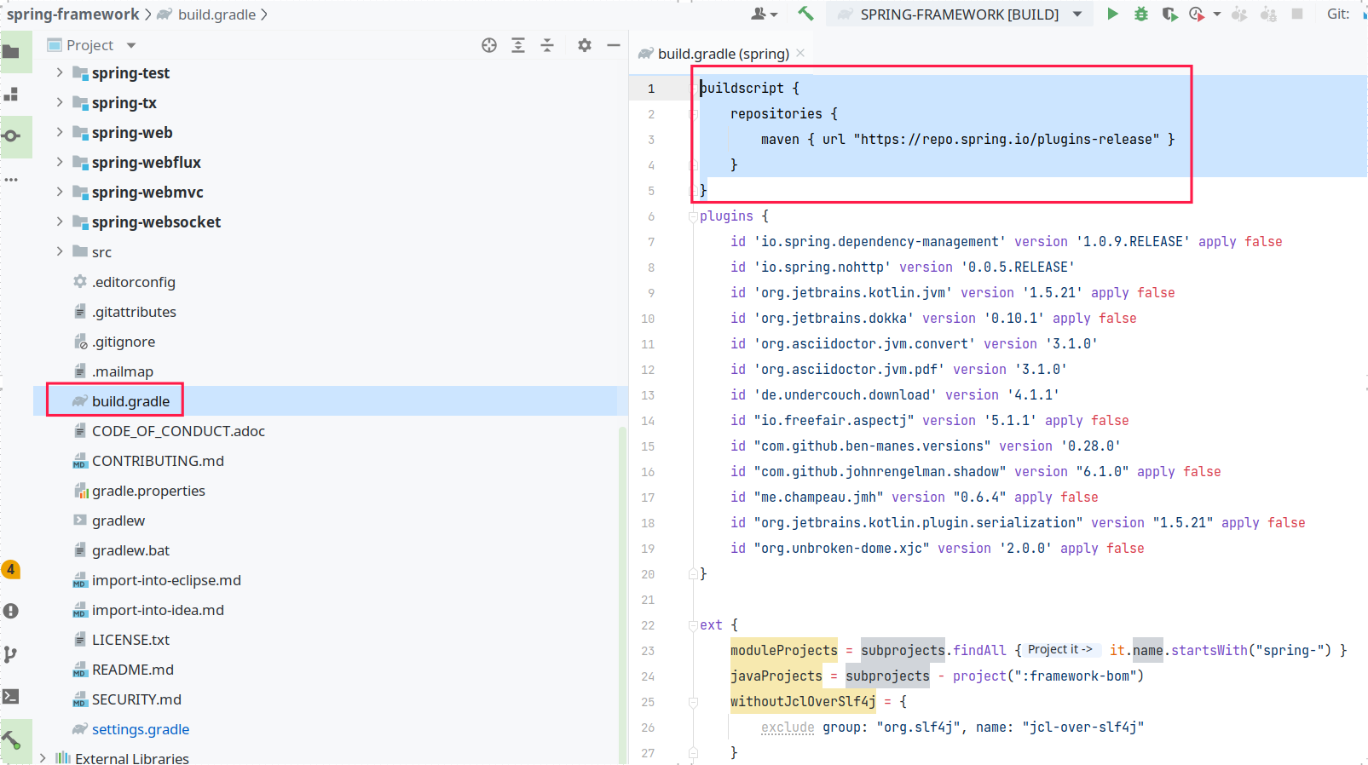Show more tool windows via three-dots icon
Viewport: 1368px width, 765px height.
click(x=11, y=180)
